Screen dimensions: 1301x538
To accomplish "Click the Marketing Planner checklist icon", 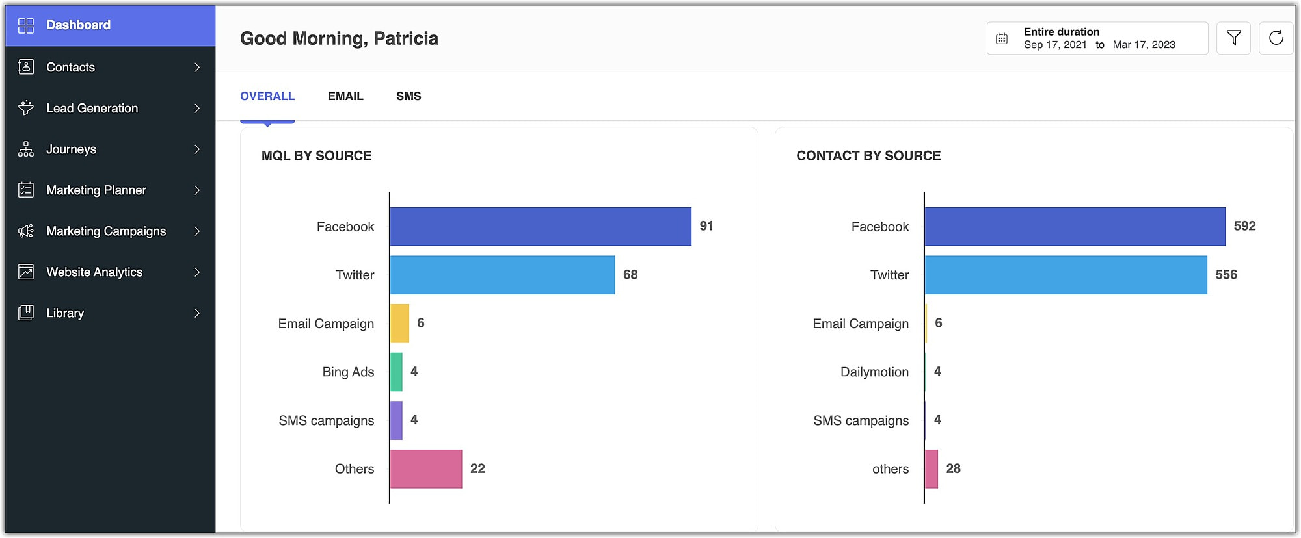I will [26, 190].
